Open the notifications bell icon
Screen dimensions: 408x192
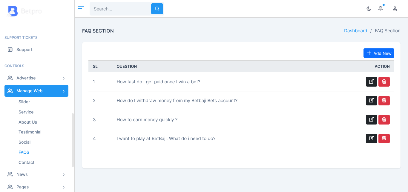(x=381, y=9)
